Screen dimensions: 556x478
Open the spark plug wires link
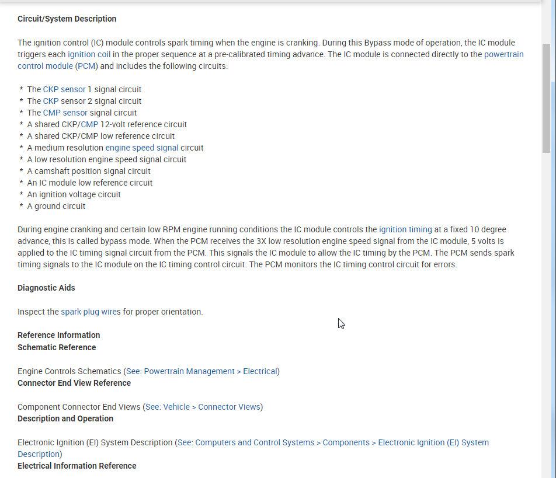coord(91,312)
